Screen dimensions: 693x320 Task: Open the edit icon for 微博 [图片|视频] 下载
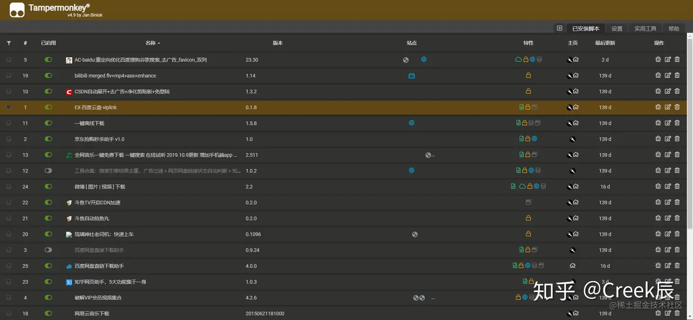668,186
